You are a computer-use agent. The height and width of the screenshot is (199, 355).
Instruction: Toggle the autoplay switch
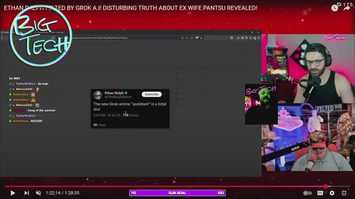click(307, 193)
